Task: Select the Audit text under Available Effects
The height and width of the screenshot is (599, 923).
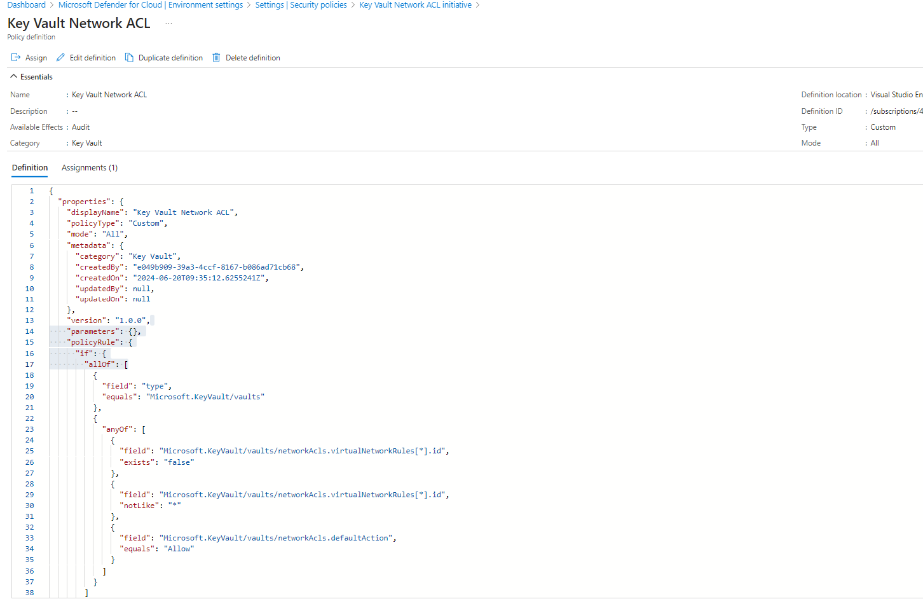Action: point(80,127)
